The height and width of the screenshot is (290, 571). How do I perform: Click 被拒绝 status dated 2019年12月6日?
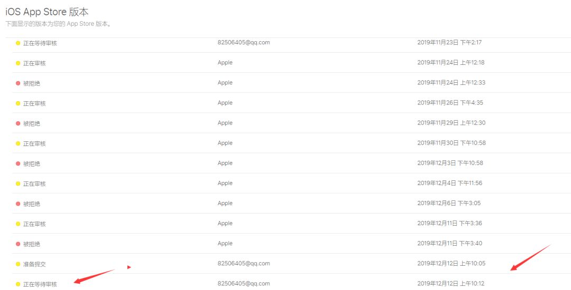[31, 204]
